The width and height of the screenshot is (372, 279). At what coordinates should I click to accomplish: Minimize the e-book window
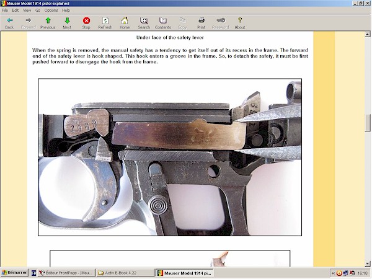(355, 3)
